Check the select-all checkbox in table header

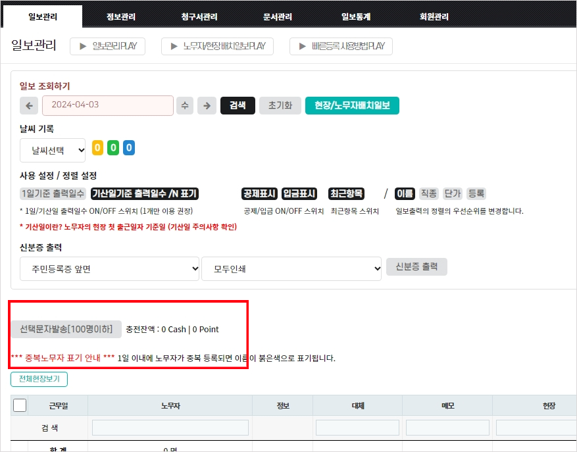click(x=20, y=405)
